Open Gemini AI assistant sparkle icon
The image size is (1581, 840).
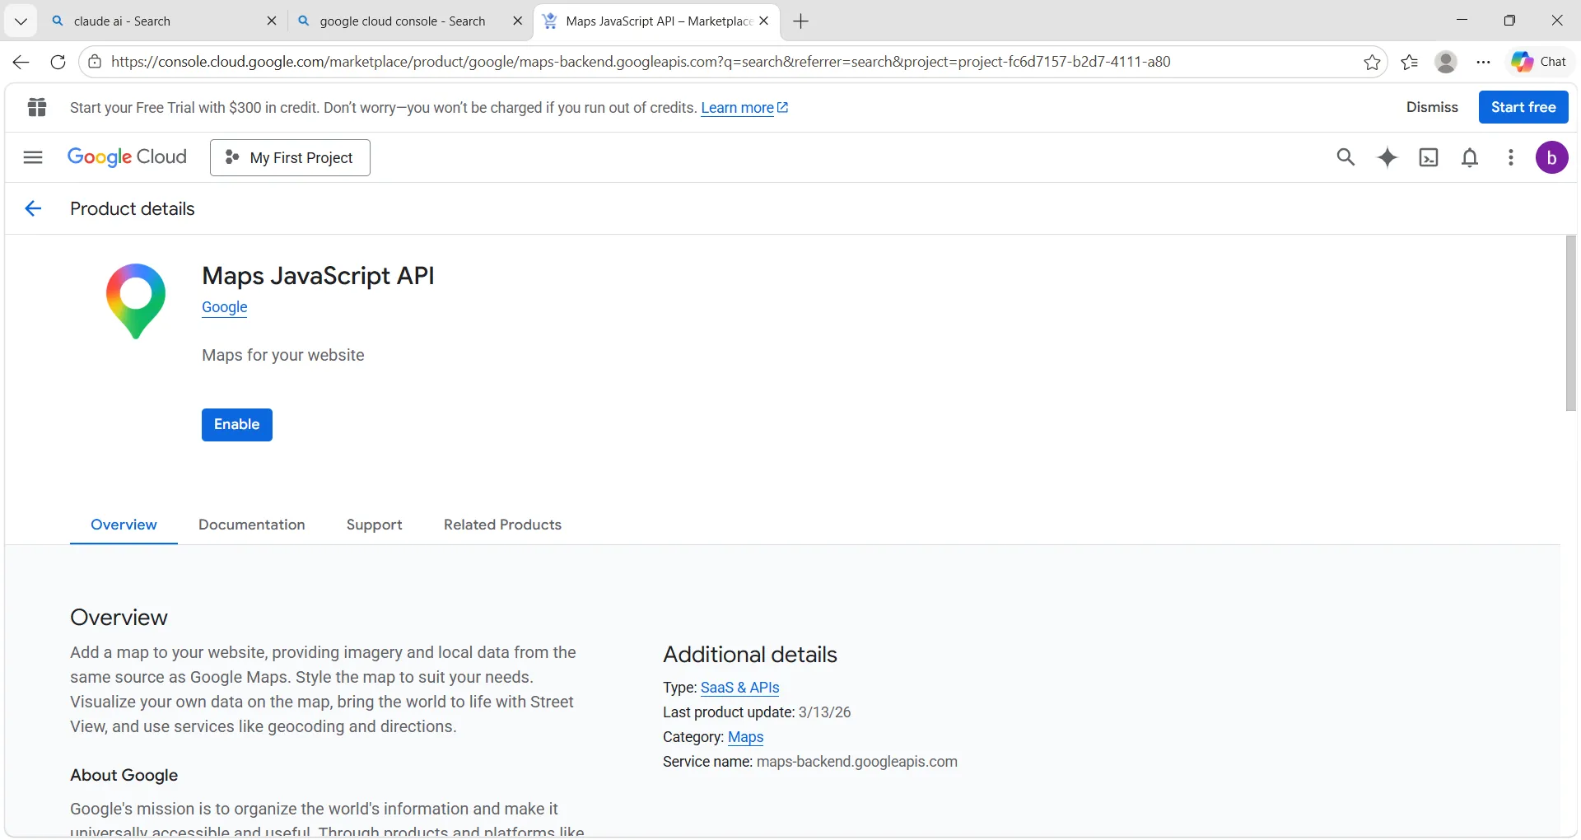click(x=1387, y=157)
